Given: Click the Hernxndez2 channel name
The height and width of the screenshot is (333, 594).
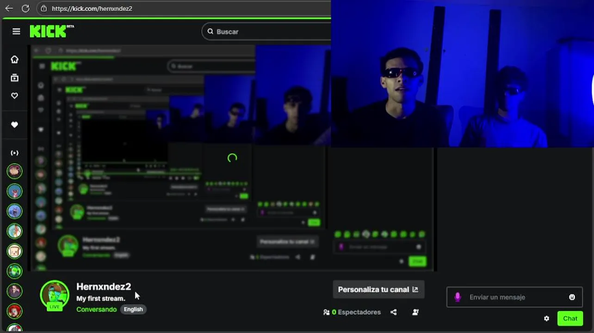Looking at the screenshot, I should click(x=104, y=287).
